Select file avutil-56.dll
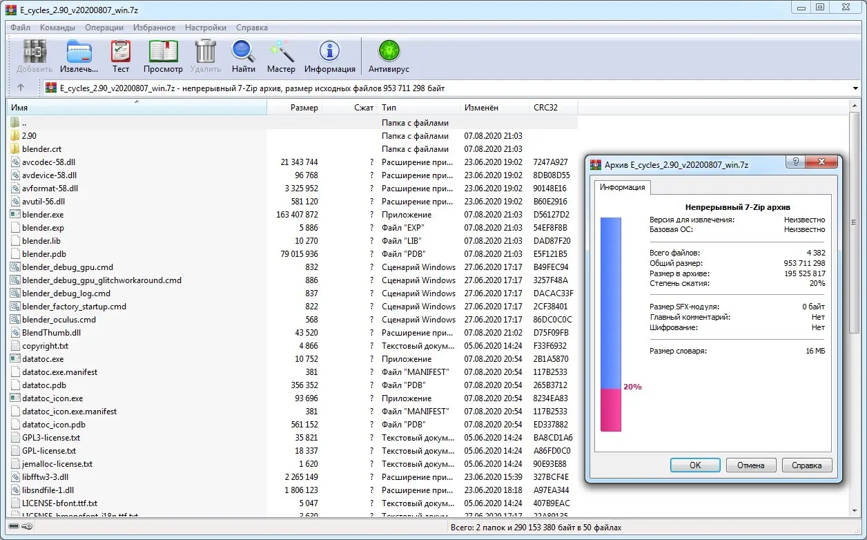 43,202
